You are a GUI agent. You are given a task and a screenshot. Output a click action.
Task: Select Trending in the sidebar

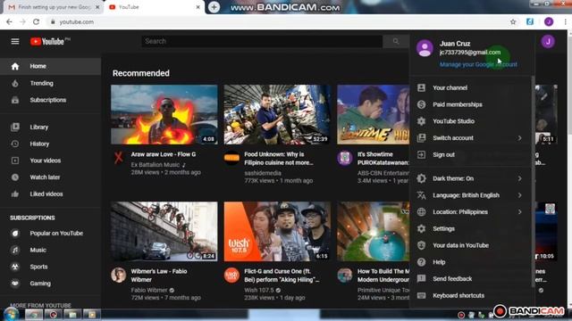click(50, 83)
